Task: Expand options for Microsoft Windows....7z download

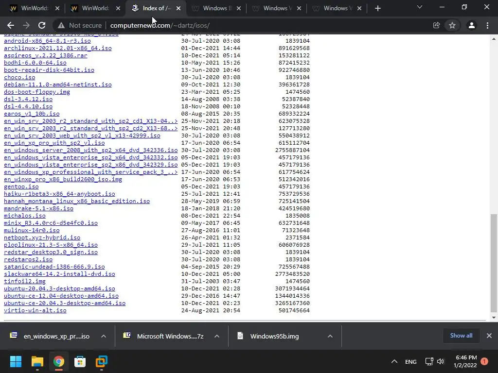Action: point(217,336)
